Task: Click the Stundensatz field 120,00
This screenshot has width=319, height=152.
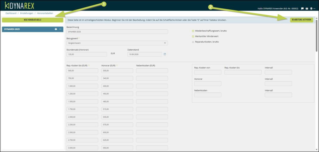Action: point(87,54)
